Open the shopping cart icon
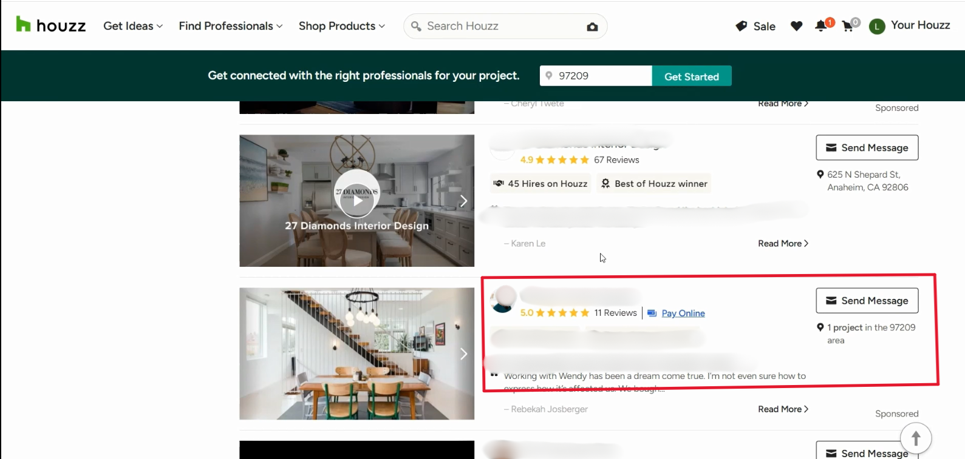965x459 pixels. [x=848, y=26]
